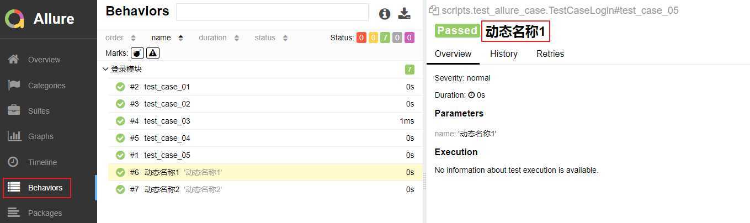The width and height of the screenshot is (750, 223).
Task: Switch to the Retries tab
Action: click(x=550, y=54)
